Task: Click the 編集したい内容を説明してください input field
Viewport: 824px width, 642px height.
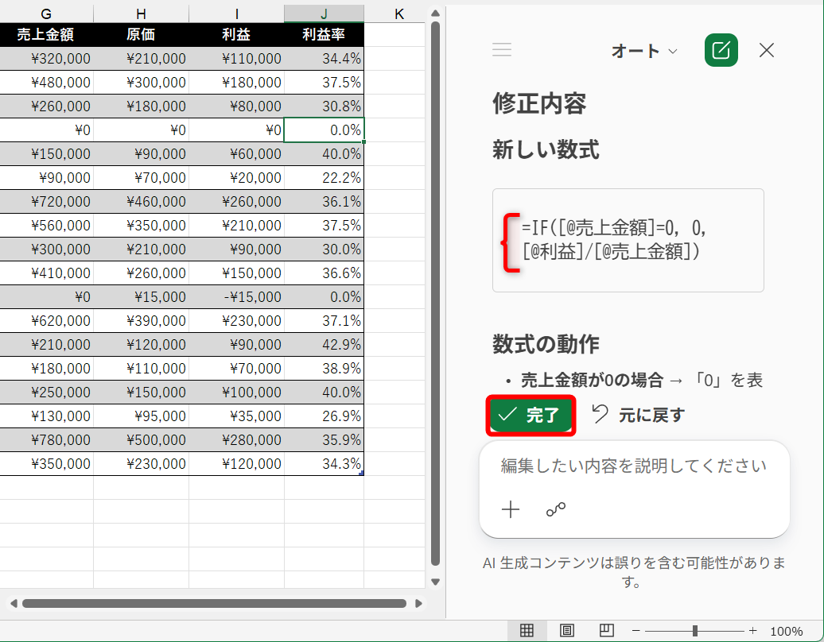Action: (634, 466)
